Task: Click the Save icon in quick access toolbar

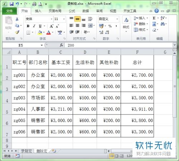Action: (11, 4)
